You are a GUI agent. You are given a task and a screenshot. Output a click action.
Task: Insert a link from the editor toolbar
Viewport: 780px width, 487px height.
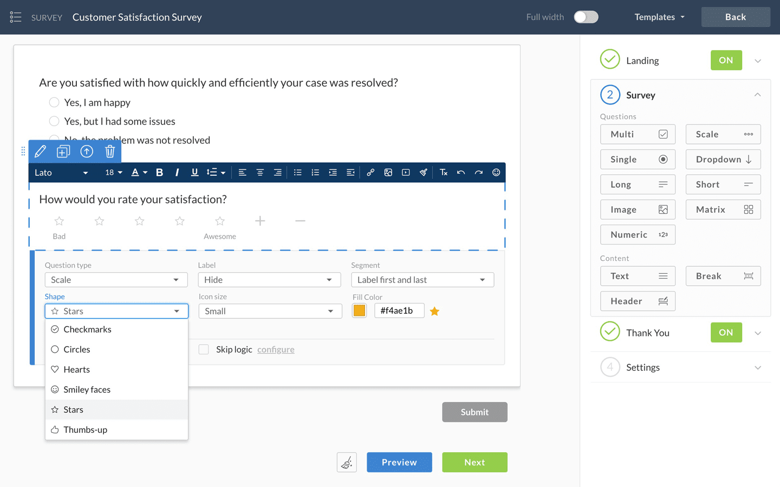click(370, 172)
